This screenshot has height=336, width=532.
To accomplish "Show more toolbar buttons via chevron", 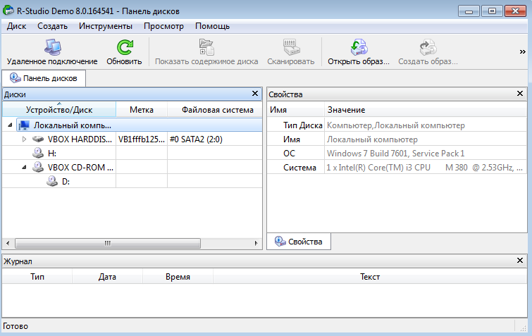I will click(523, 51).
